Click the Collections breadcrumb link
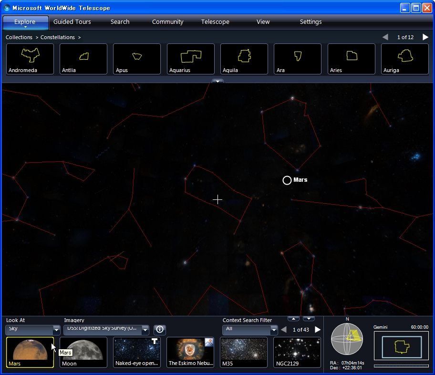The image size is (435, 375). 19,37
